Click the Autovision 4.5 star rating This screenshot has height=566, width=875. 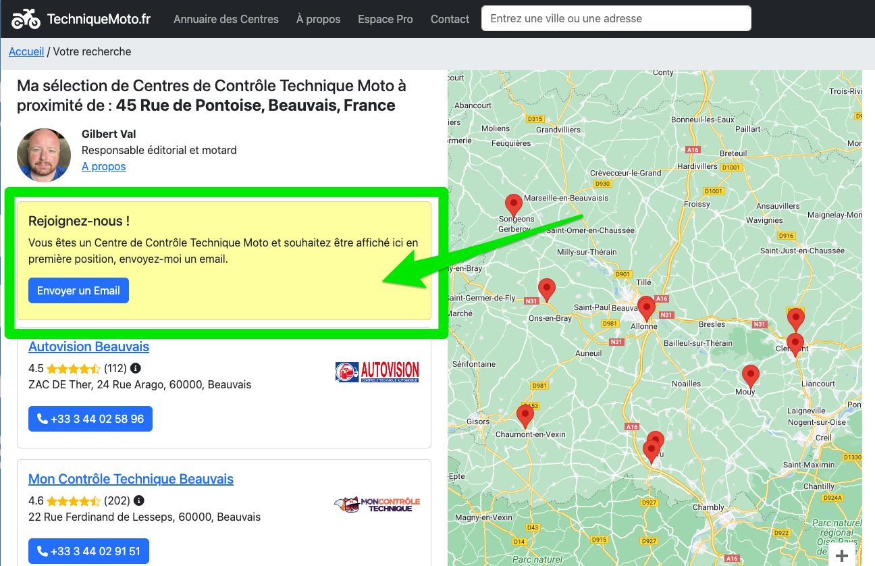tap(74, 369)
